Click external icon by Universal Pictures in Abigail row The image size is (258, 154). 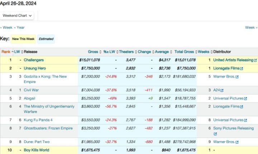coord(245,99)
